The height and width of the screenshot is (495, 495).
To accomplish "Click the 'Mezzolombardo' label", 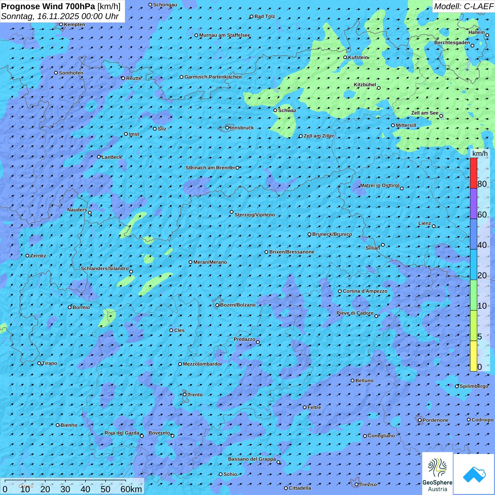I will [202, 364].
